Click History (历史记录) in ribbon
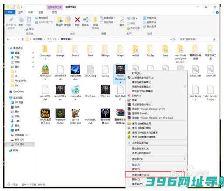Viewport: 224px width, 191px height. tap(133, 28)
